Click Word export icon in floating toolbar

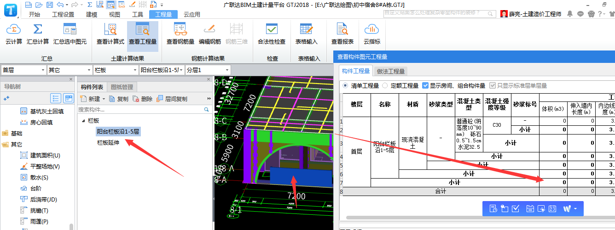point(567,208)
